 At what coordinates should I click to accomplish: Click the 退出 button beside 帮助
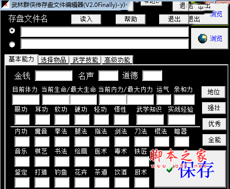(x=174, y=19)
